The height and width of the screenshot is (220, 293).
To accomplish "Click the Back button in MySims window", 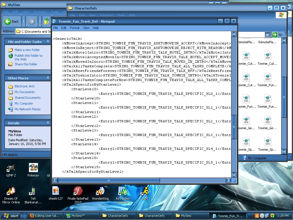I will 11,21.
